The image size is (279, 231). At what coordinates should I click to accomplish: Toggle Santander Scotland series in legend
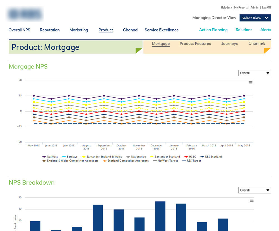pos(165,157)
